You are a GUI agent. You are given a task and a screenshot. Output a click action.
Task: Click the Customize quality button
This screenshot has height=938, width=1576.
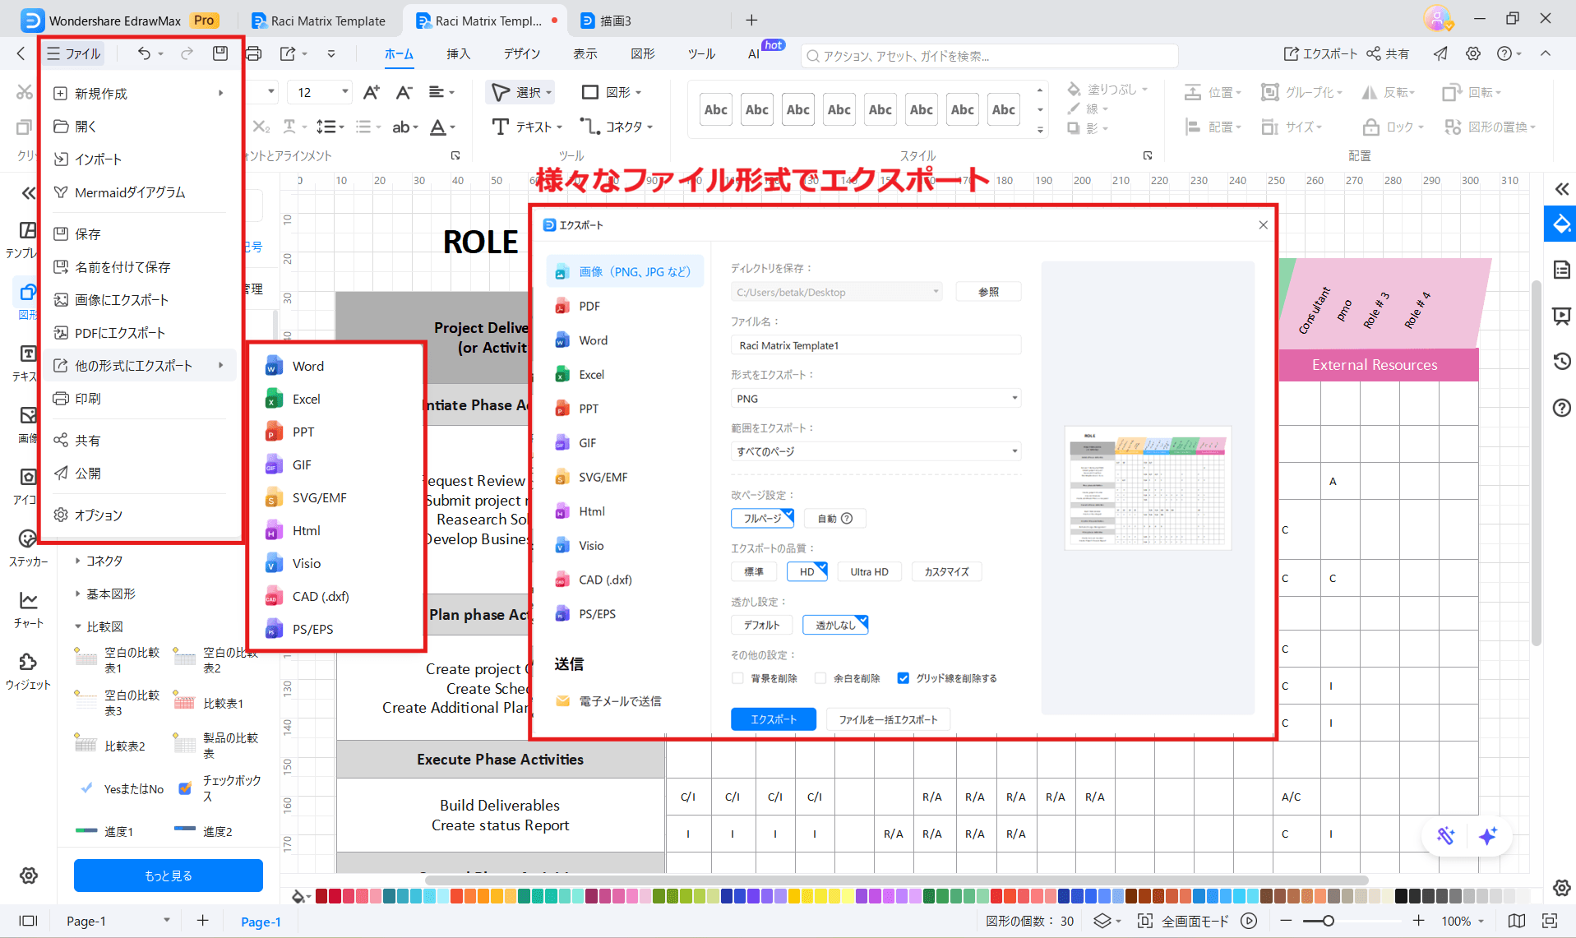click(946, 571)
